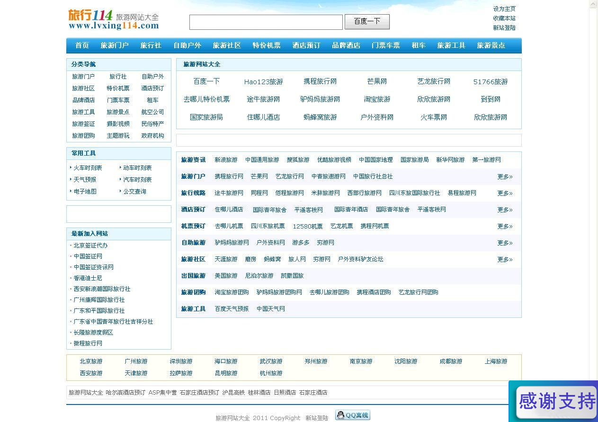Open the 火车时刻表 tool link
Viewport: 598px width, 422px height.
(88, 168)
